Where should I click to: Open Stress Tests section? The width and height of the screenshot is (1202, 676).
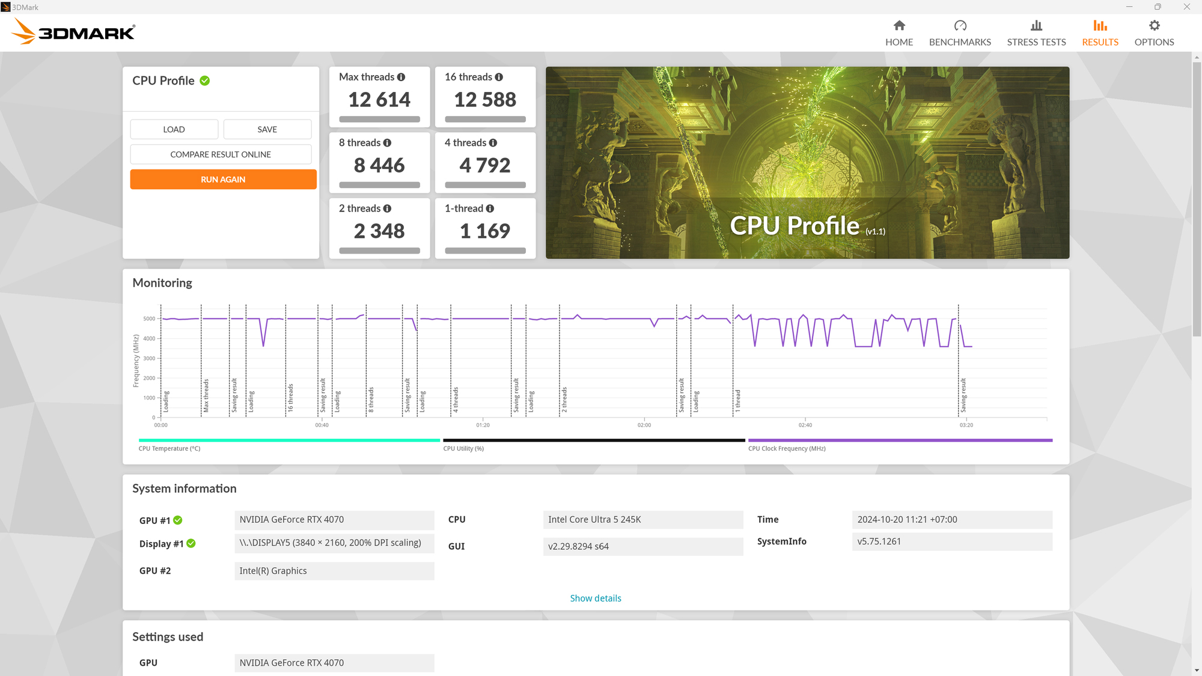coord(1036,32)
